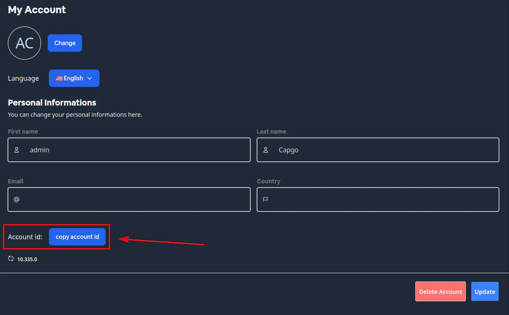Screen dimensions: 509x315
Task: Click the AC avatar circle
Action: point(24,43)
